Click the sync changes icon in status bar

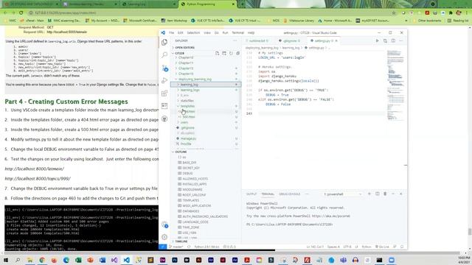(x=189, y=247)
